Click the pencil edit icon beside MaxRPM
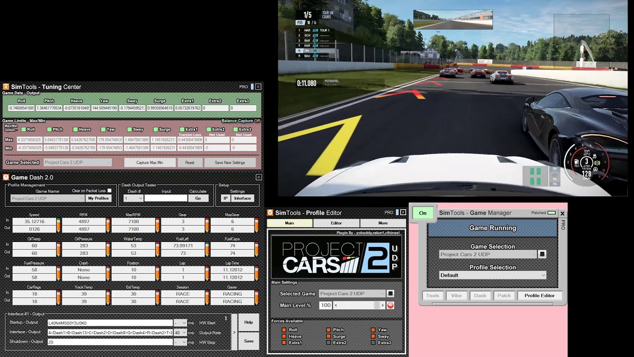634x357 pixels. click(x=158, y=226)
